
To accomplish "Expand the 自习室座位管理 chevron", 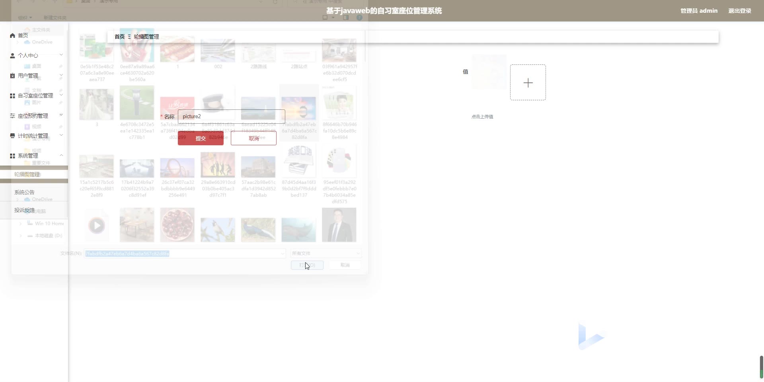I will point(61,95).
